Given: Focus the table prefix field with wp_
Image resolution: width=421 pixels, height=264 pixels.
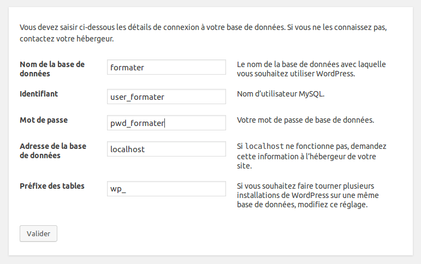Looking at the screenshot, I should tap(167, 189).
